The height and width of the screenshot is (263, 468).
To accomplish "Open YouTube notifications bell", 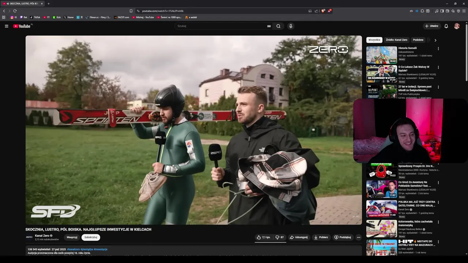I will [x=446, y=26].
